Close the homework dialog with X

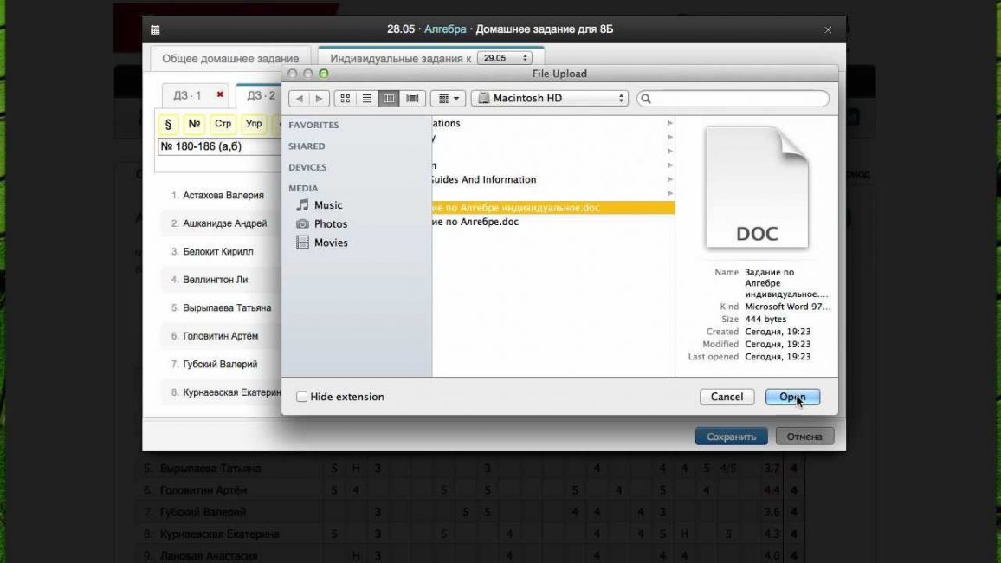(827, 29)
